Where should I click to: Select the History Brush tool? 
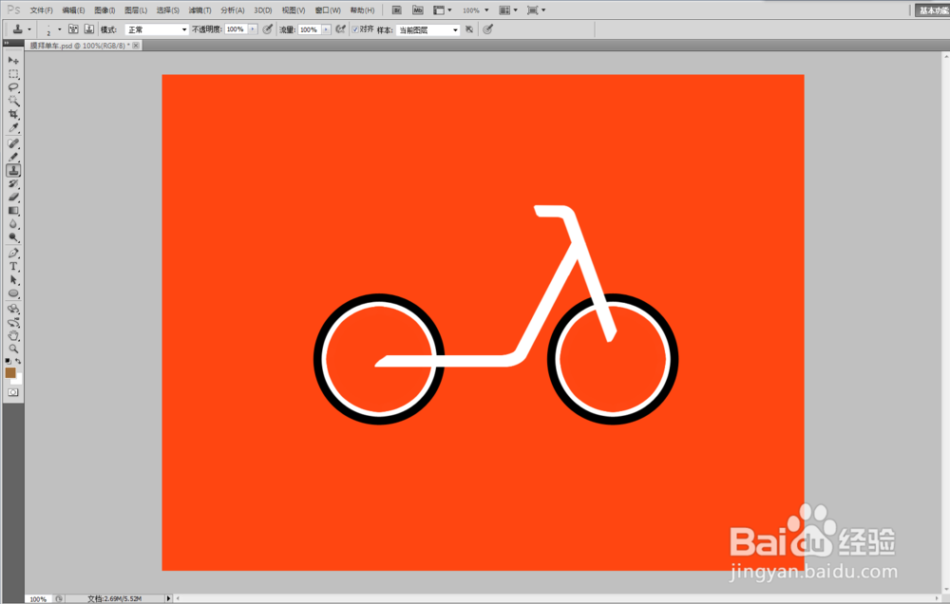pos(13,183)
